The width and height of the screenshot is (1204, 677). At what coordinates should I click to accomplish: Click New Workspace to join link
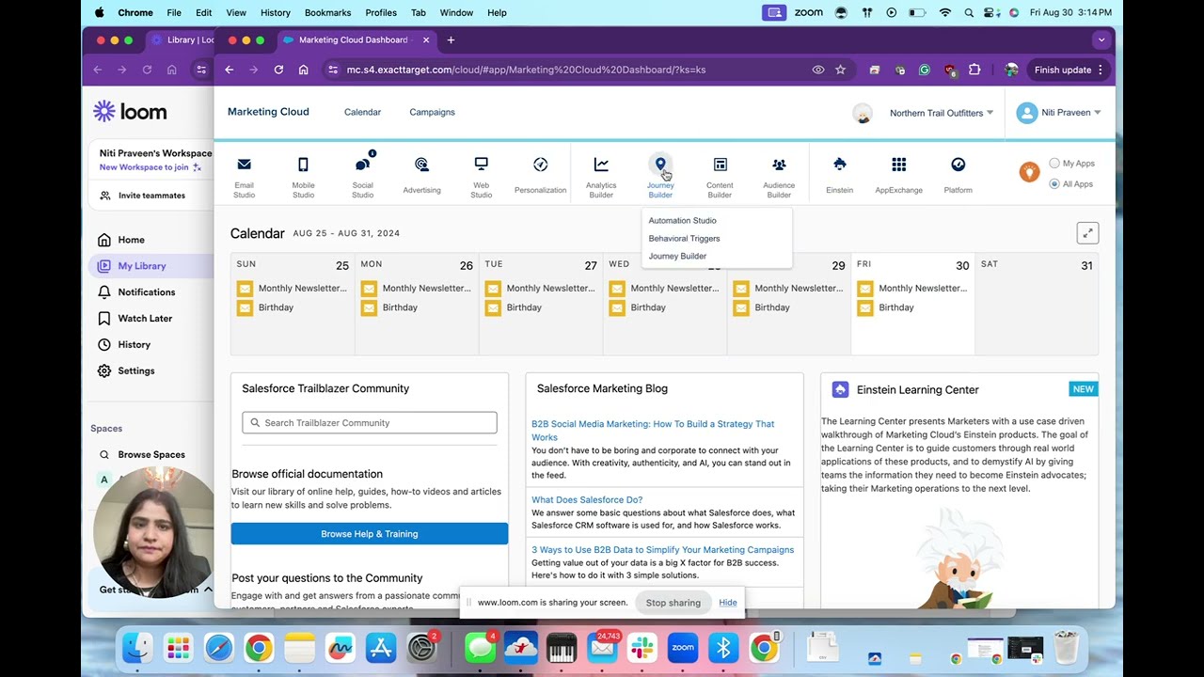(x=150, y=167)
